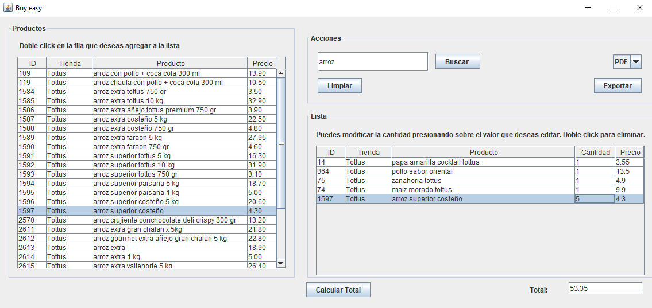Screen dimensions: 652x308
Task: Click Producto column header in products table
Action: point(170,63)
